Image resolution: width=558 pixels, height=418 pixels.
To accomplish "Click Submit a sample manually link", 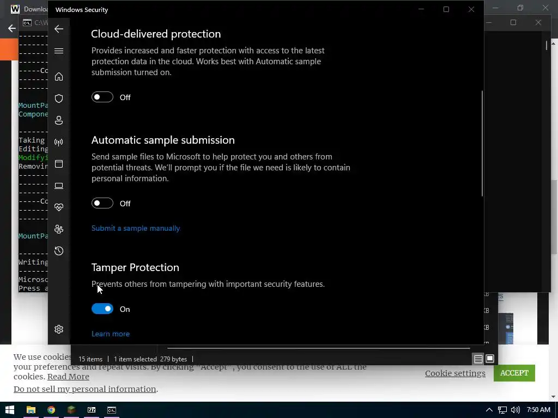I will click(136, 228).
